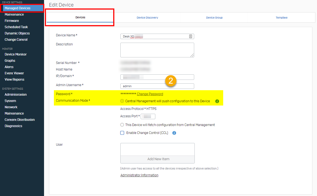This screenshot has width=317, height=196.
Task: Open Diagnostics under System Settings
Action: [x=13, y=126]
